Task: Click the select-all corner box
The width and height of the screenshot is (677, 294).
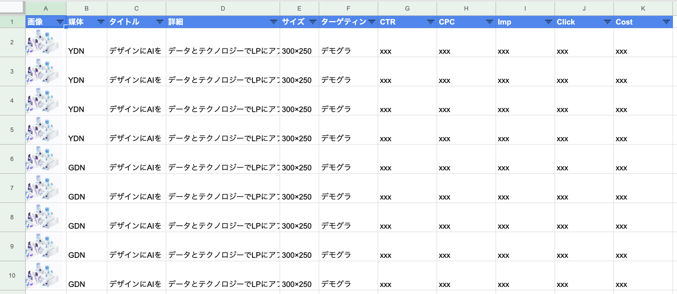Action: (12, 8)
